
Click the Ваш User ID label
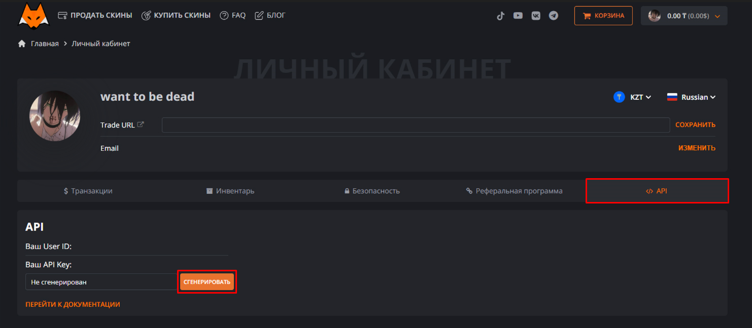[x=49, y=247]
